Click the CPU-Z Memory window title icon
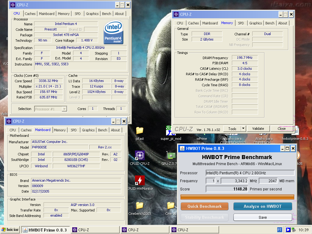 (x=176, y=14)
